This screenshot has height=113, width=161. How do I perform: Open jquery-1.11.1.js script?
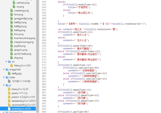pos(19,93)
